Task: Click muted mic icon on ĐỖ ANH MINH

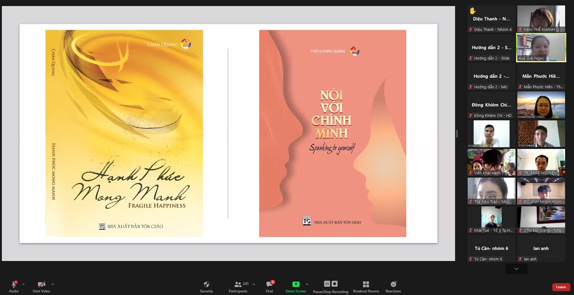Action: 521,202
